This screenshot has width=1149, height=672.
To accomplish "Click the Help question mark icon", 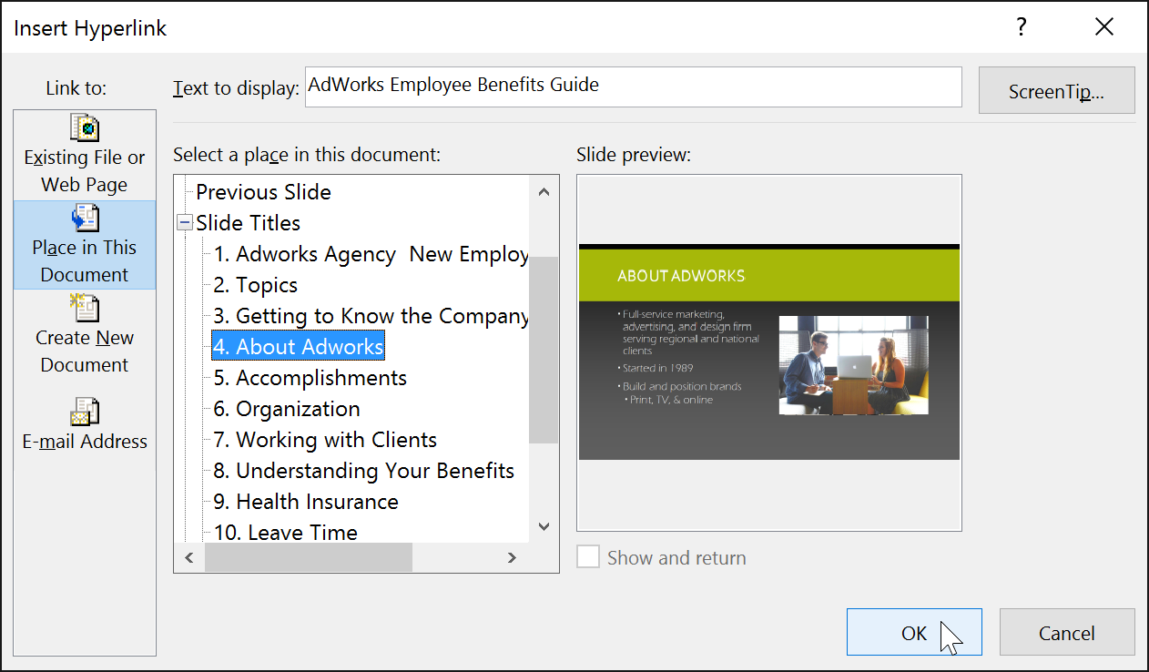I will coord(1022,27).
